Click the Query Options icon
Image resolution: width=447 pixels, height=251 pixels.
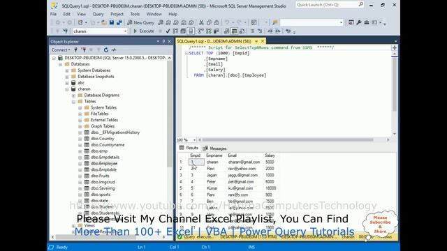(183, 31)
